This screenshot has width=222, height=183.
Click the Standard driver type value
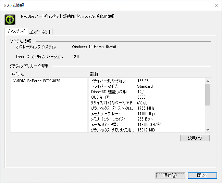(145, 86)
